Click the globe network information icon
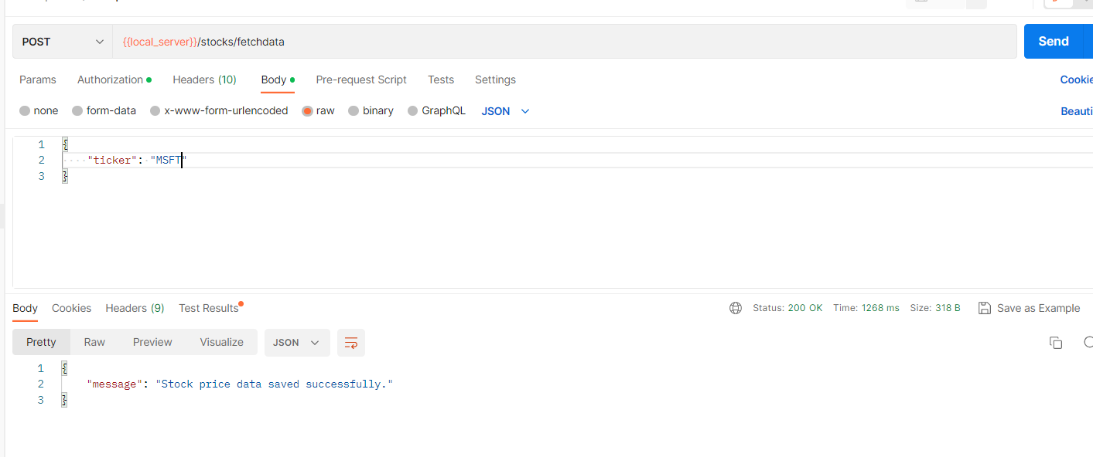The width and height of the screenshot is (1093, 457). pyautogui.click(x=735, y=307)
